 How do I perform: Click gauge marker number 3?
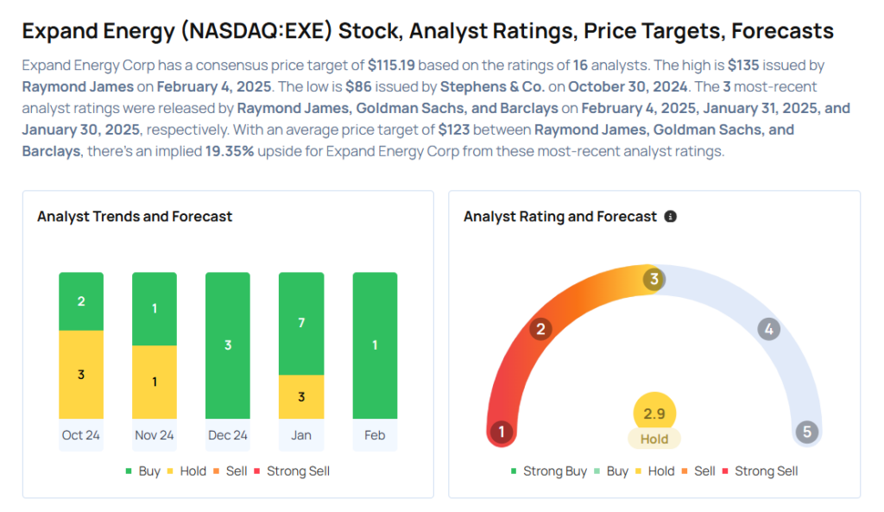[654, 279]
